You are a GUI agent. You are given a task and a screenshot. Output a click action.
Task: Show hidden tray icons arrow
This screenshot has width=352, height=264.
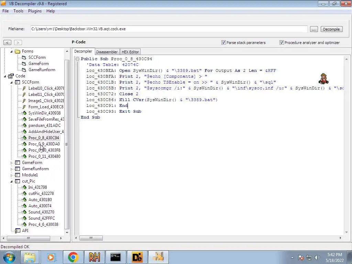(x=292, y=258)
